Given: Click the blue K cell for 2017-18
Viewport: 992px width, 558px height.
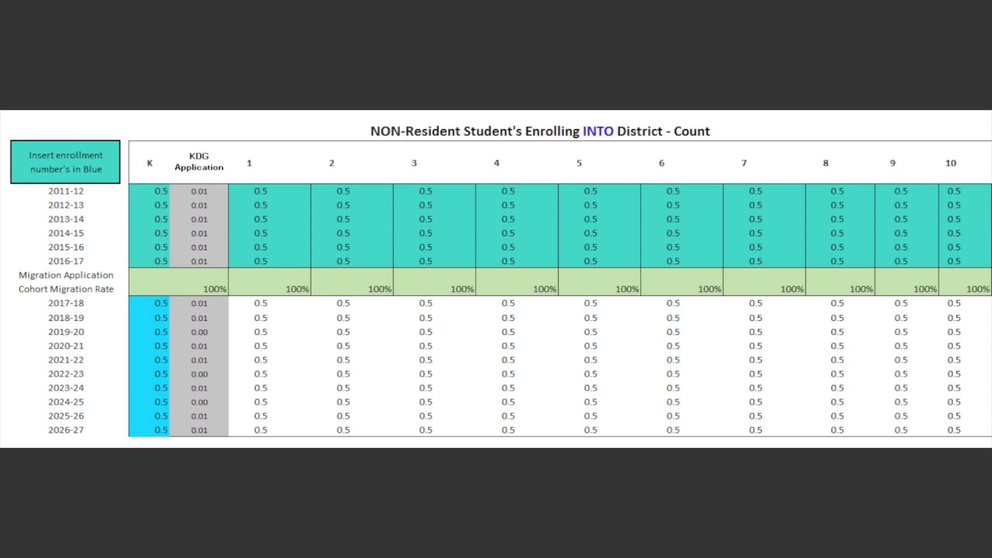Looking at the screenshot, I should (x=150, y=303).
